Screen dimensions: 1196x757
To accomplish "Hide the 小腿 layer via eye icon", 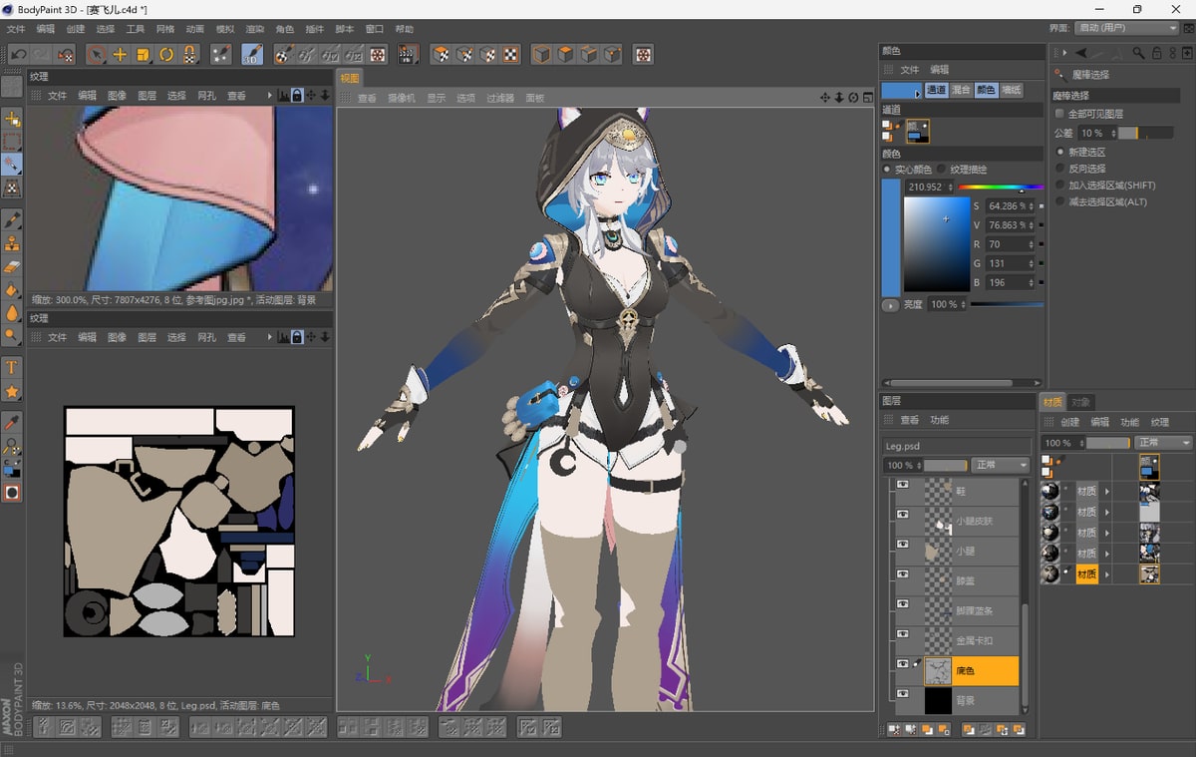I will (x=903, y=544).
